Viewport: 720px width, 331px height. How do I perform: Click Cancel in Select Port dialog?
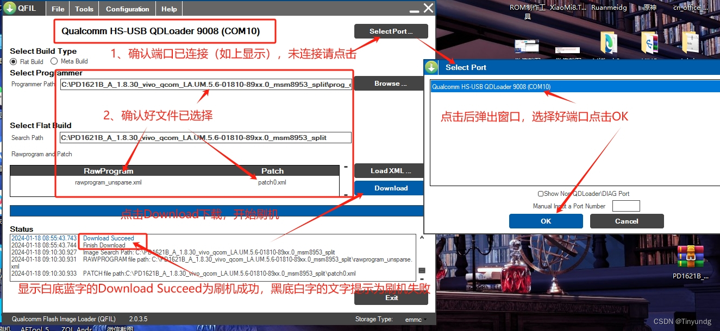pyautogui.click(x=627, y=221)
